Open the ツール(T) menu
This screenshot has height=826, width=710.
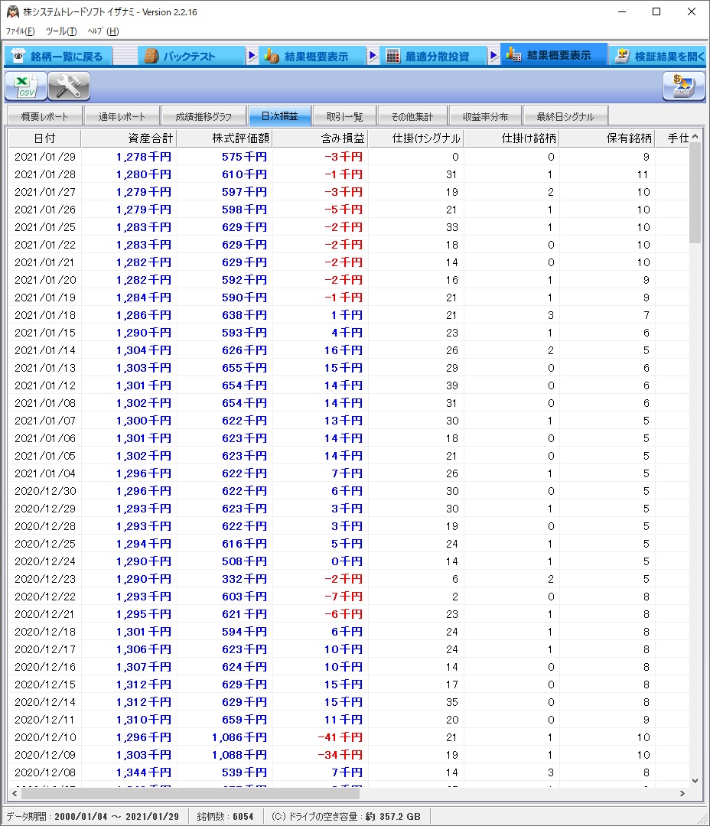(61, 31)
